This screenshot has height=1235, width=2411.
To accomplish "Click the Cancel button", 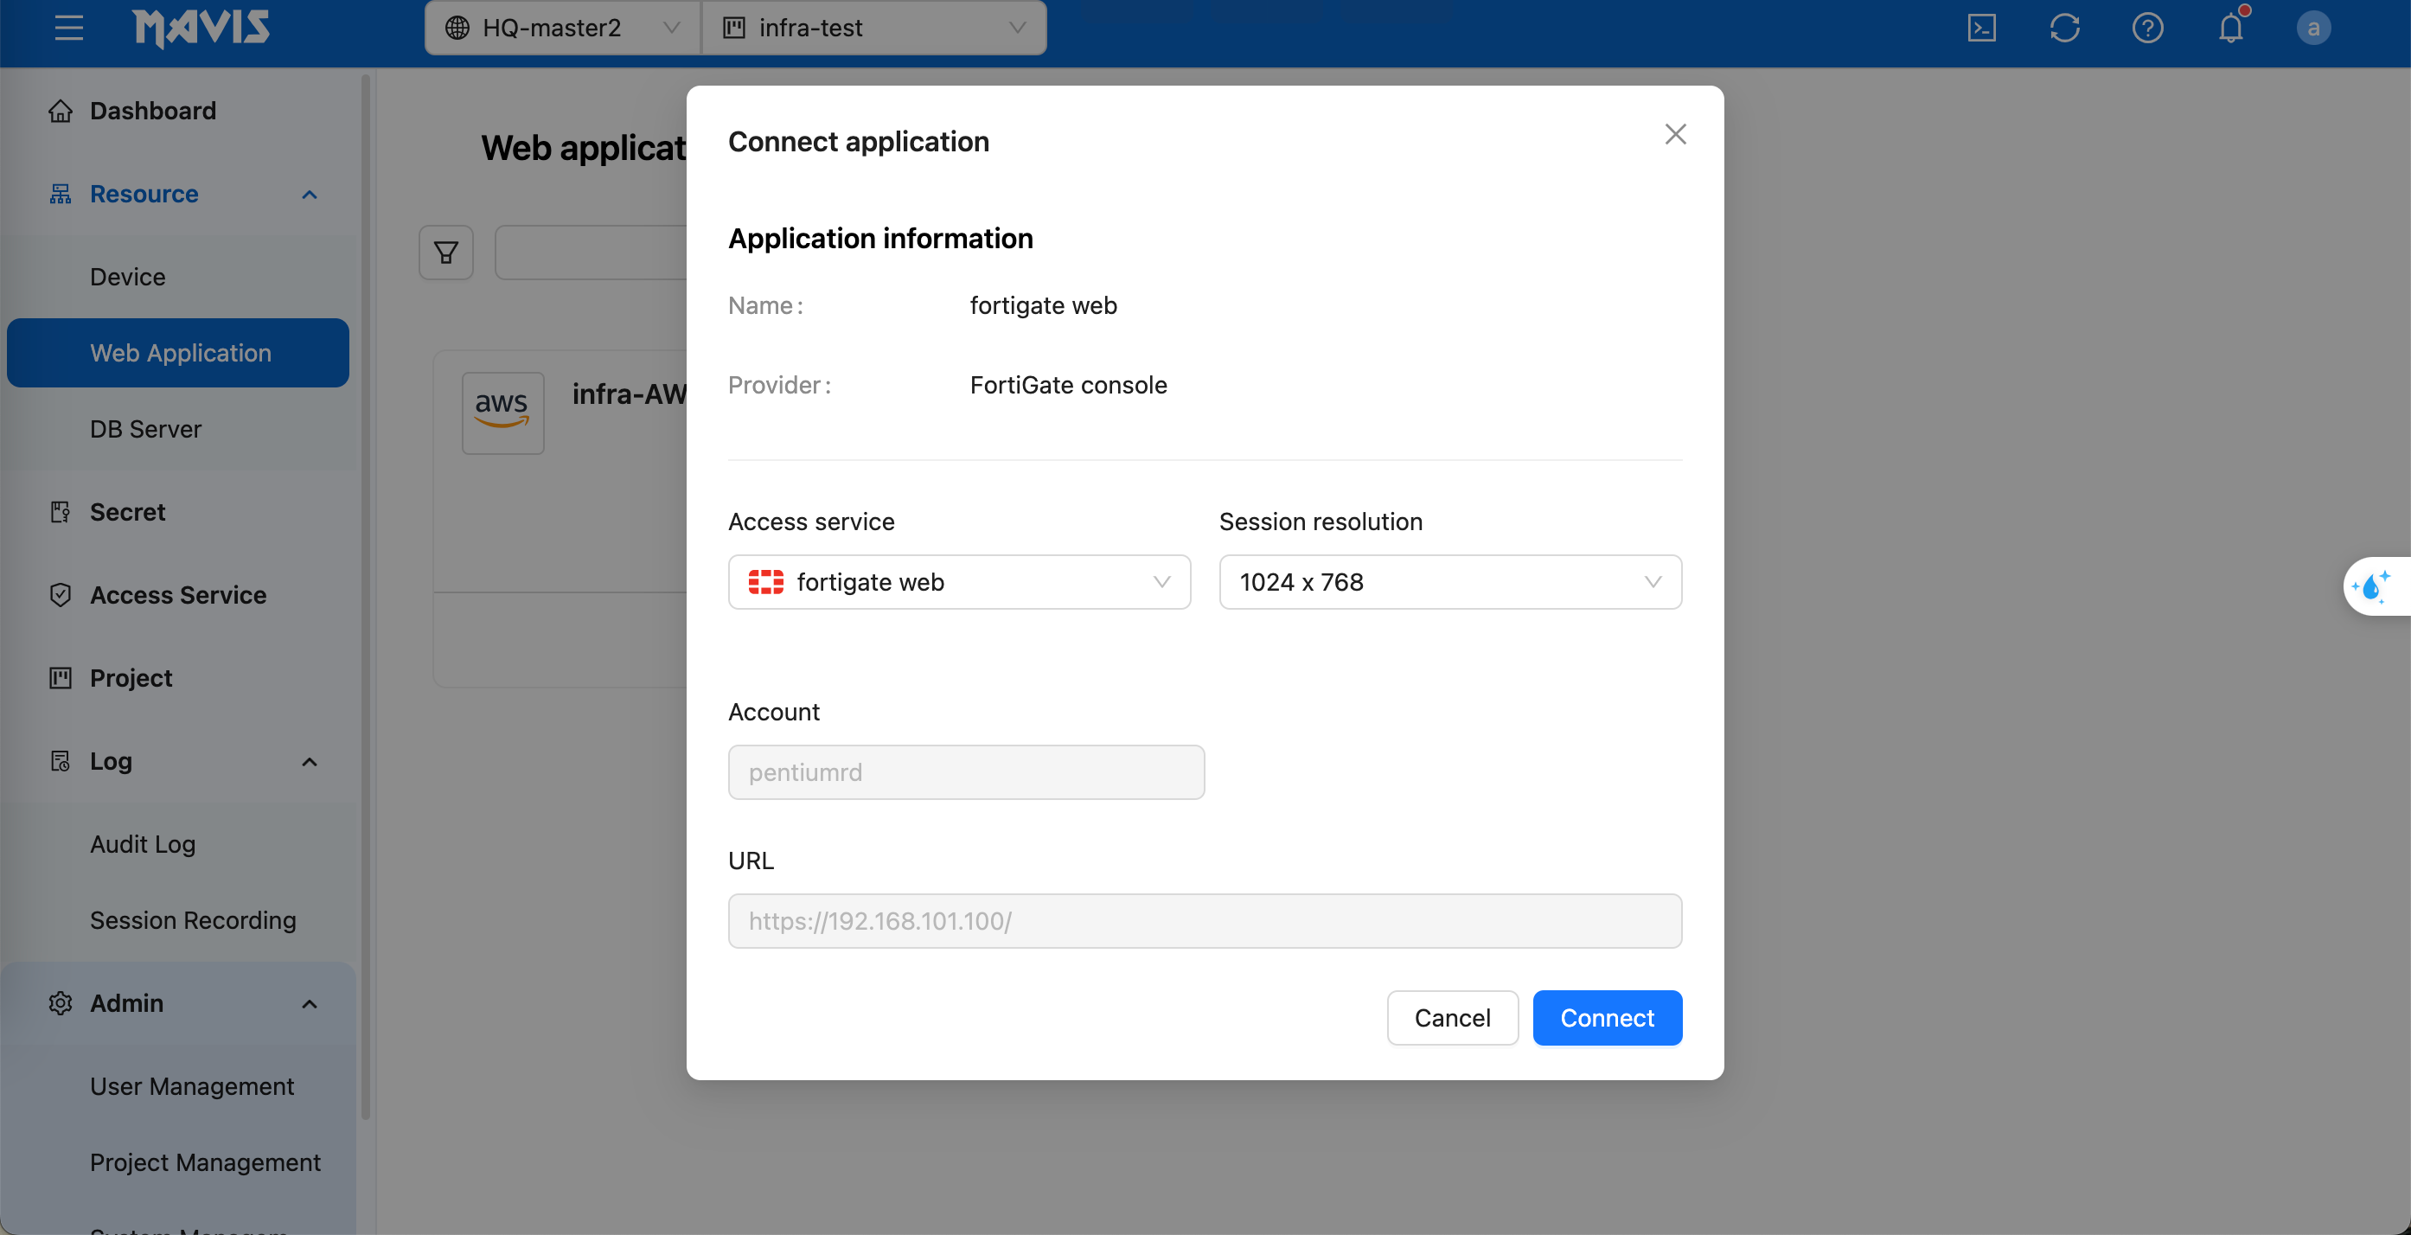I will point(1452,1018).
